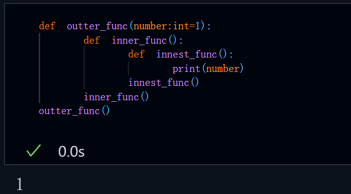
Task: Click the number:int=1 parameter text
Action: 167,26
